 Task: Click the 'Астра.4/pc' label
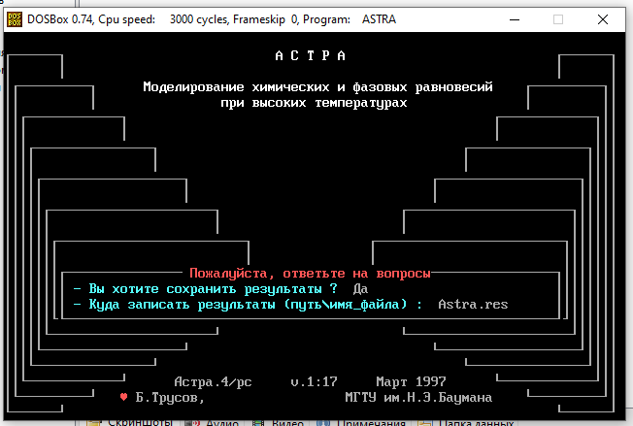point(213,381)
